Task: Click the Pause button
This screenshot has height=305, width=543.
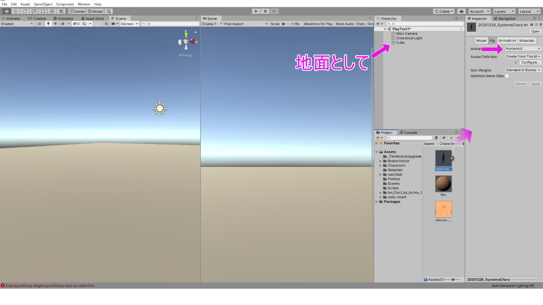Action: [x=265, y=11]
